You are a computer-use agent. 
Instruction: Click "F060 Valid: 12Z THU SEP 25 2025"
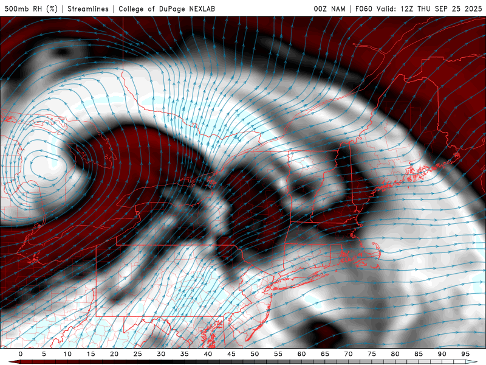(x=419, y=9)
